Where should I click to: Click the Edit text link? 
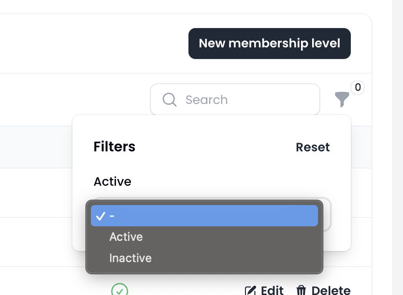tap(272, 290)
